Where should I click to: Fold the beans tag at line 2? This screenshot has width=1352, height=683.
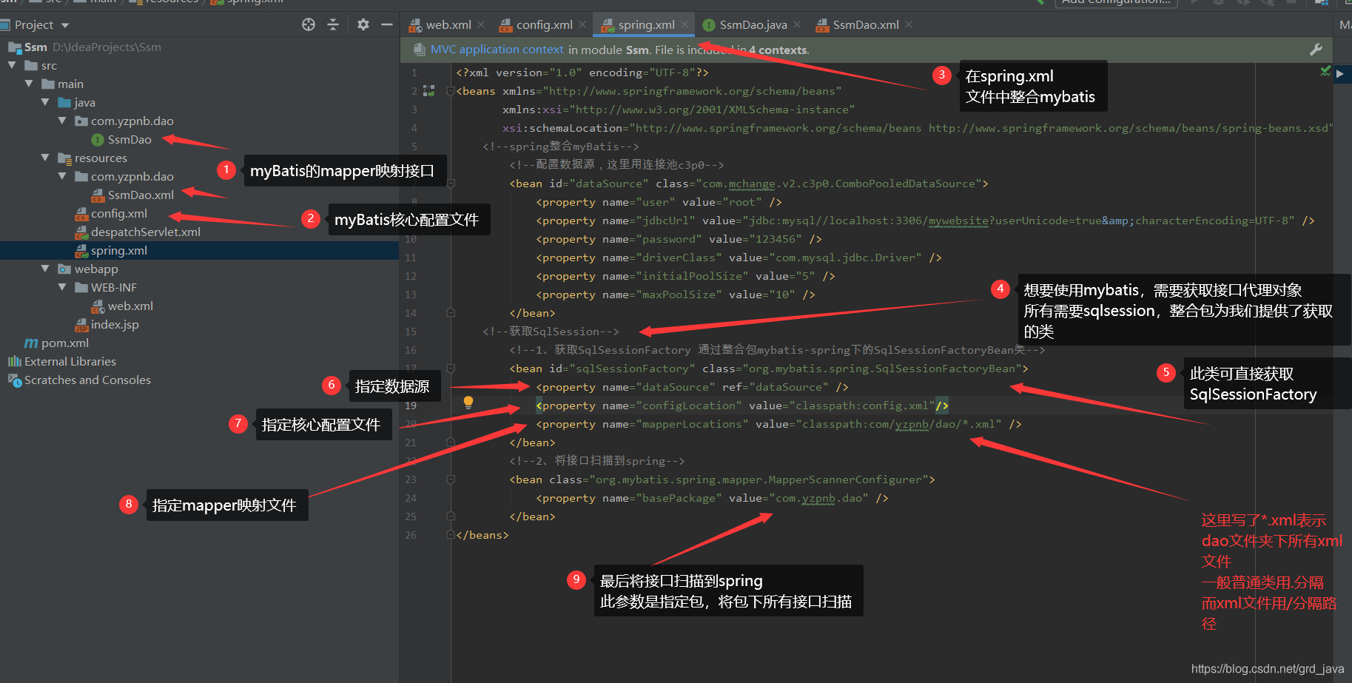pos(451,91)
